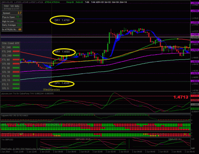
Task: Click the FTL 30 row label
Action: [x=6, y=68]
